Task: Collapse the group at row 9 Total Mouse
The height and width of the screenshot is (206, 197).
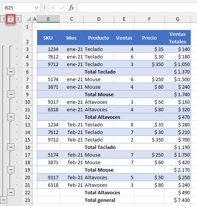Action: click(x=11, y=94)
